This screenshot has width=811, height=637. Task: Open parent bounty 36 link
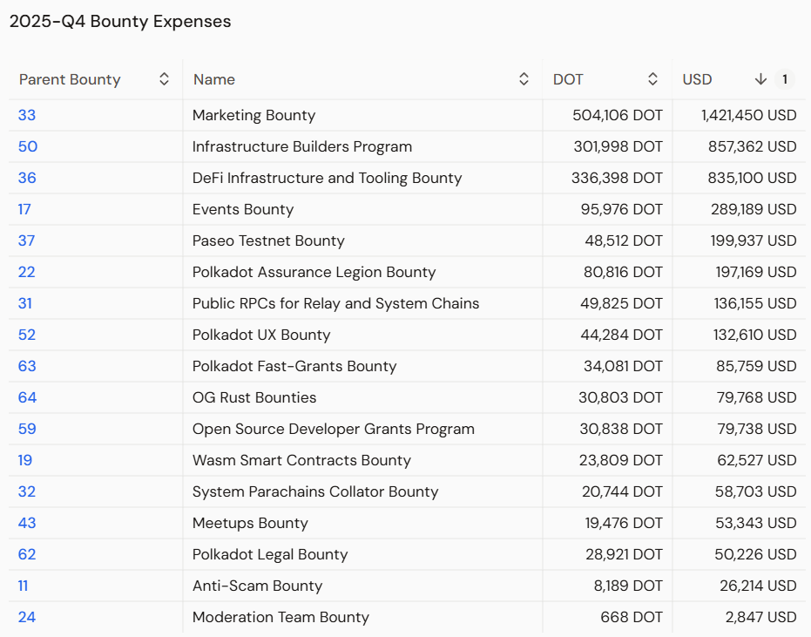(x=28, y=178)
